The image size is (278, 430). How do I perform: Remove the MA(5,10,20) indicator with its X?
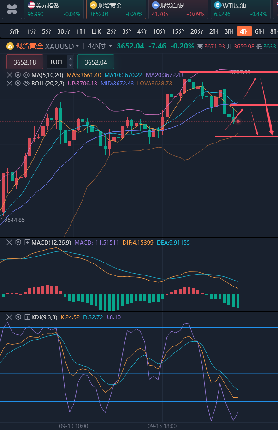pos(9,75)
